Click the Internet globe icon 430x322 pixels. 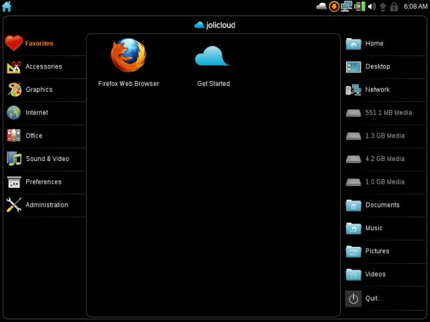pos(13,113)
